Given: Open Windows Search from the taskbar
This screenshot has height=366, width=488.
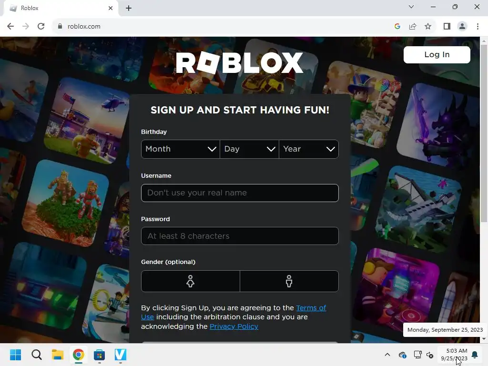Looking at the screenshot, I should (36, 355).
